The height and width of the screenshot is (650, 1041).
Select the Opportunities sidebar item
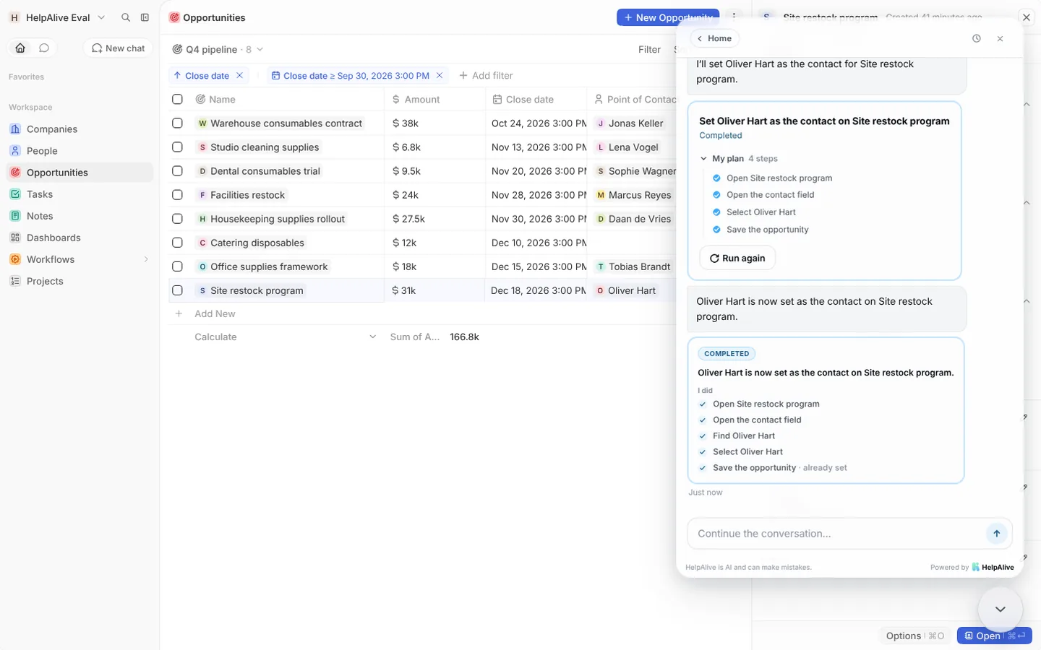[x=80, y=173]
